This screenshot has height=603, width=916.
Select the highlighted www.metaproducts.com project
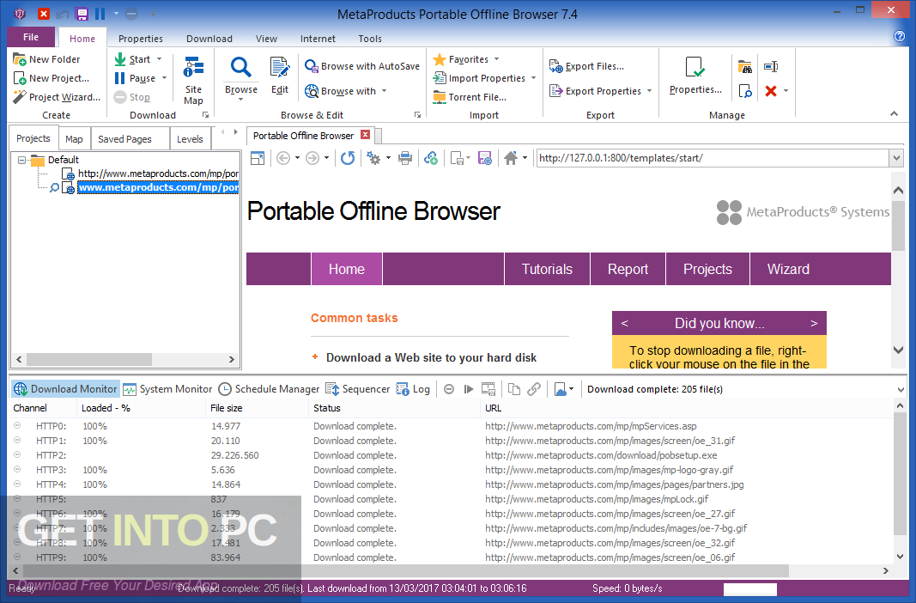tap(158, 187)
